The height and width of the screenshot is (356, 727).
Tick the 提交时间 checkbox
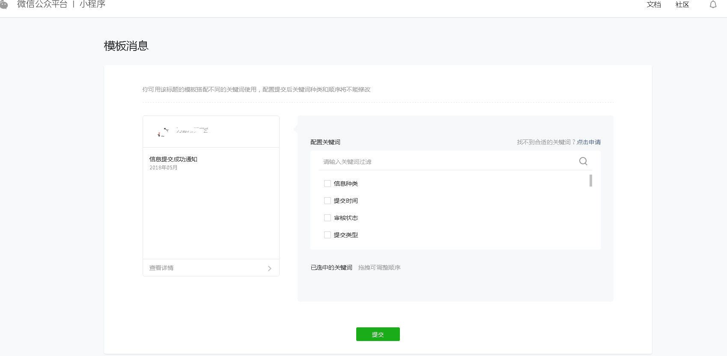click(328, 201)
